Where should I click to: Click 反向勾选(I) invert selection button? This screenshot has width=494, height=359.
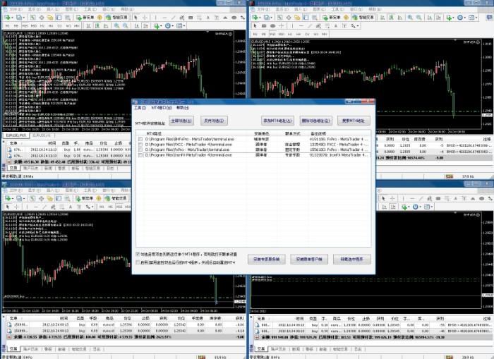pos(215,121)
